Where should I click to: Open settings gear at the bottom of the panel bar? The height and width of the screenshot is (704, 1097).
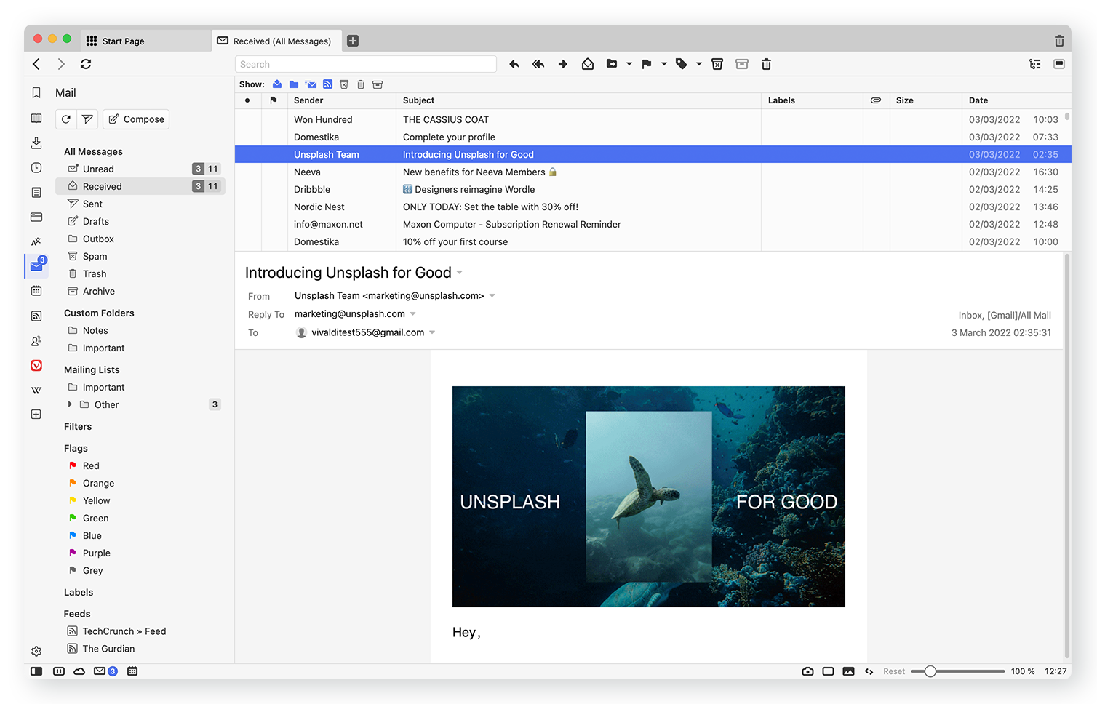pyautogui.click(x=36, y=652)
